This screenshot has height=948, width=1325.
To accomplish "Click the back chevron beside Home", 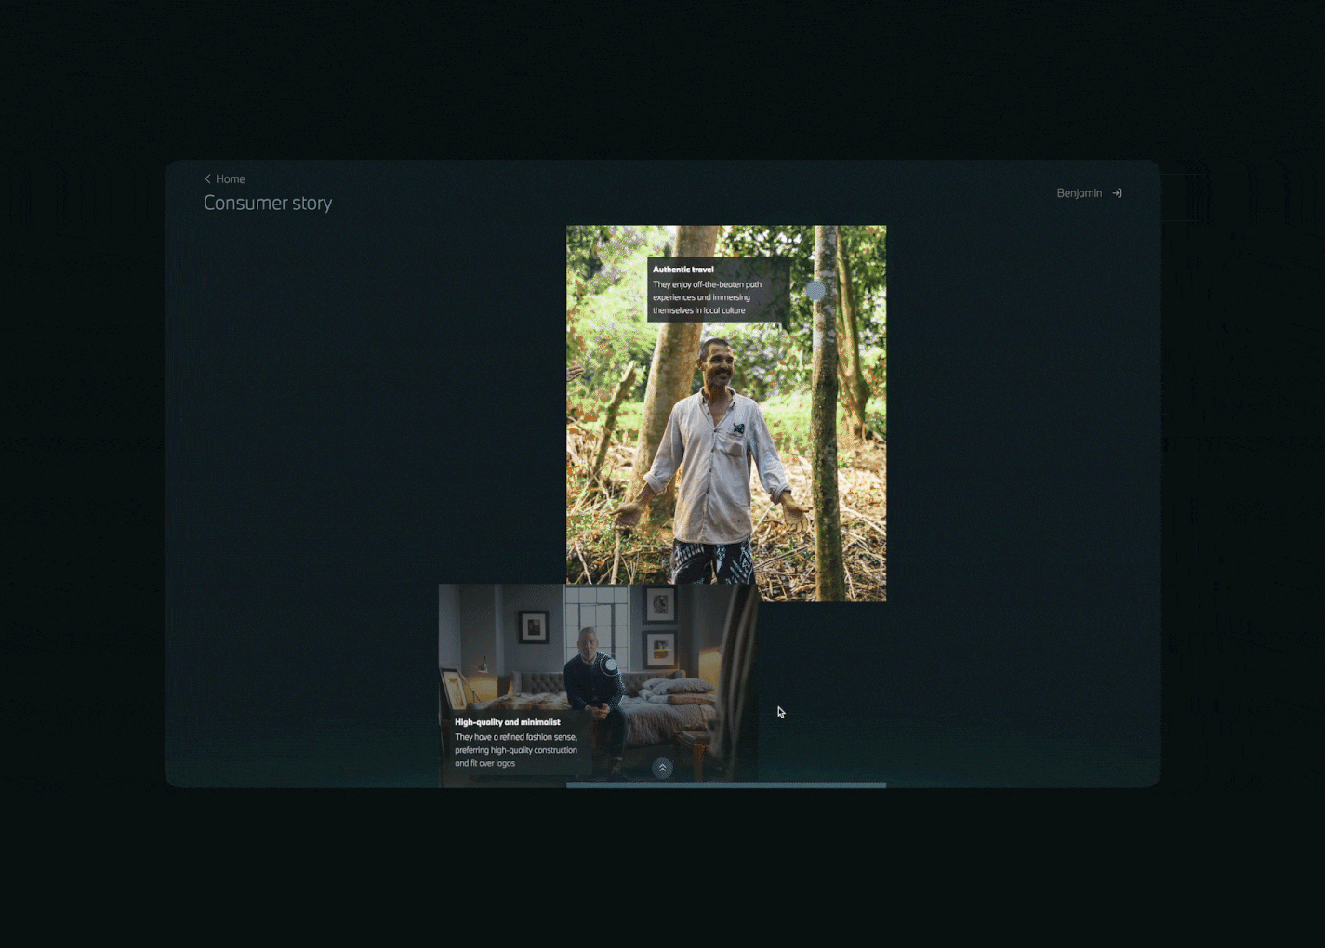I will coord(207,178).
